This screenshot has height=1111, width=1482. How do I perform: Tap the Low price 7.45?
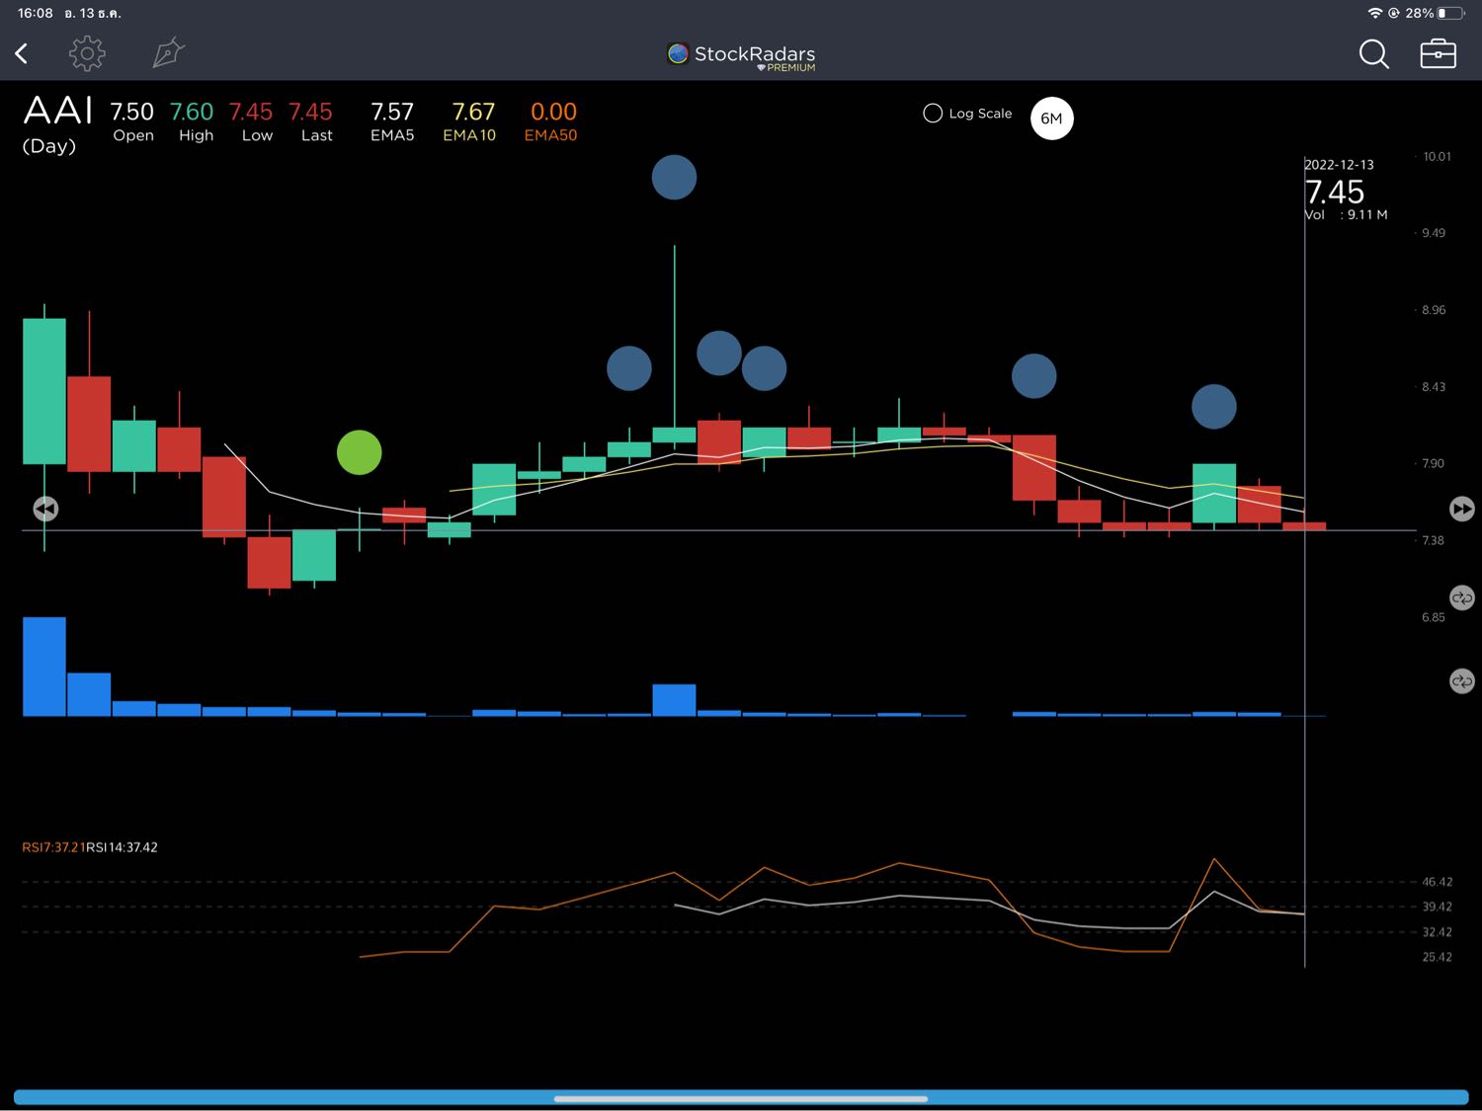tap(251, 112)
